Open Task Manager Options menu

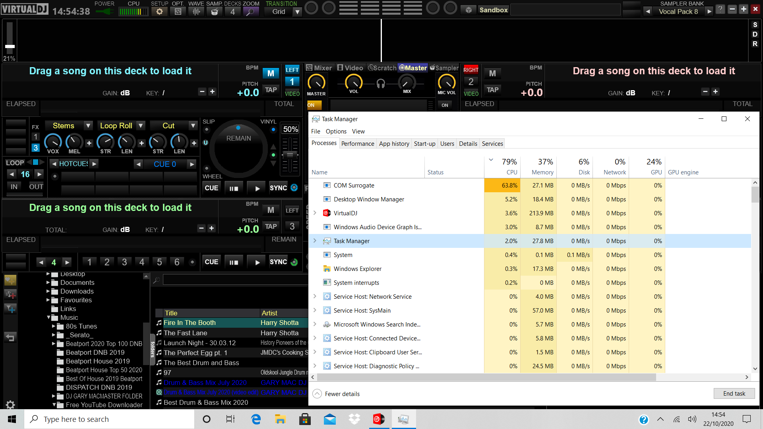(x=336, y=131)
